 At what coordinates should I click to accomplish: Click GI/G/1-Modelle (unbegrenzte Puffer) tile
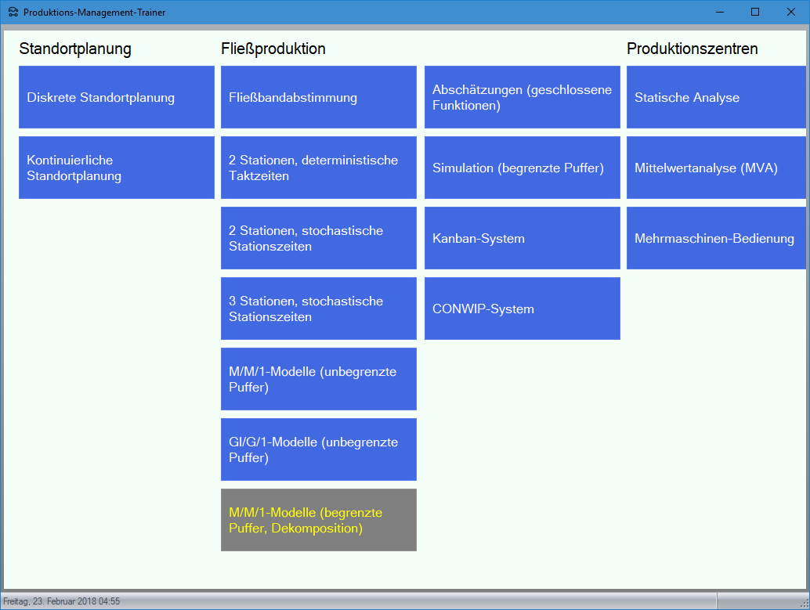[x=318, y=449]
